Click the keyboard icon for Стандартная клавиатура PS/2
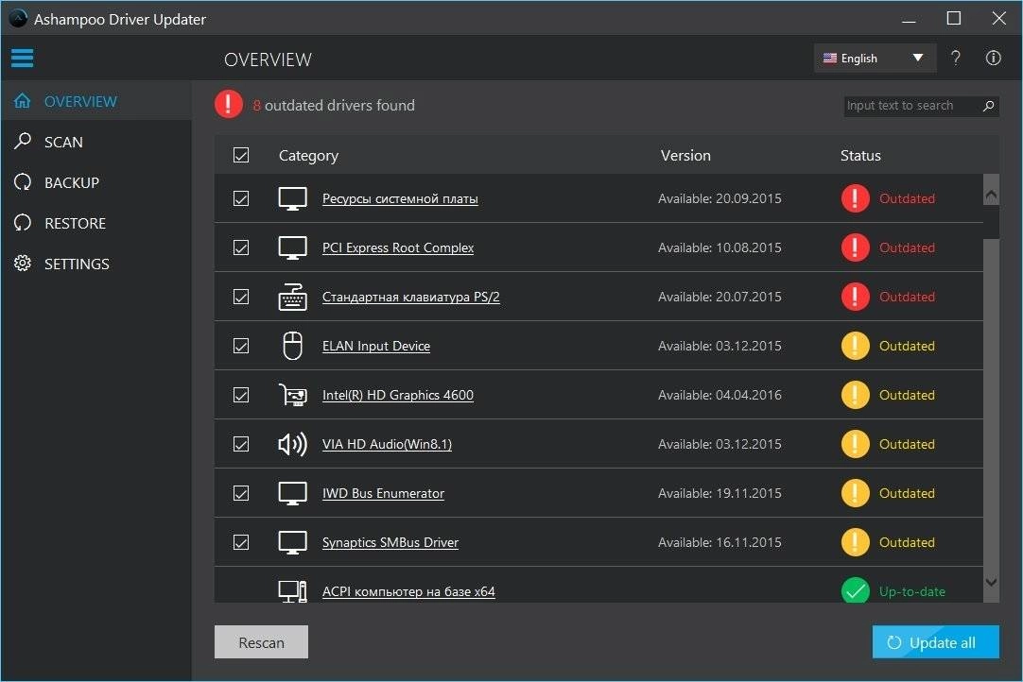 [292, 297]
